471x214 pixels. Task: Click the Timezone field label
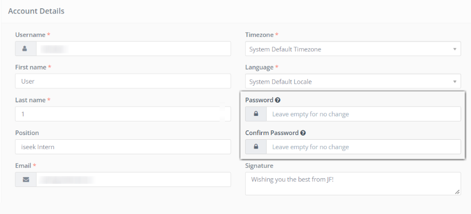[x=260, y=35]
